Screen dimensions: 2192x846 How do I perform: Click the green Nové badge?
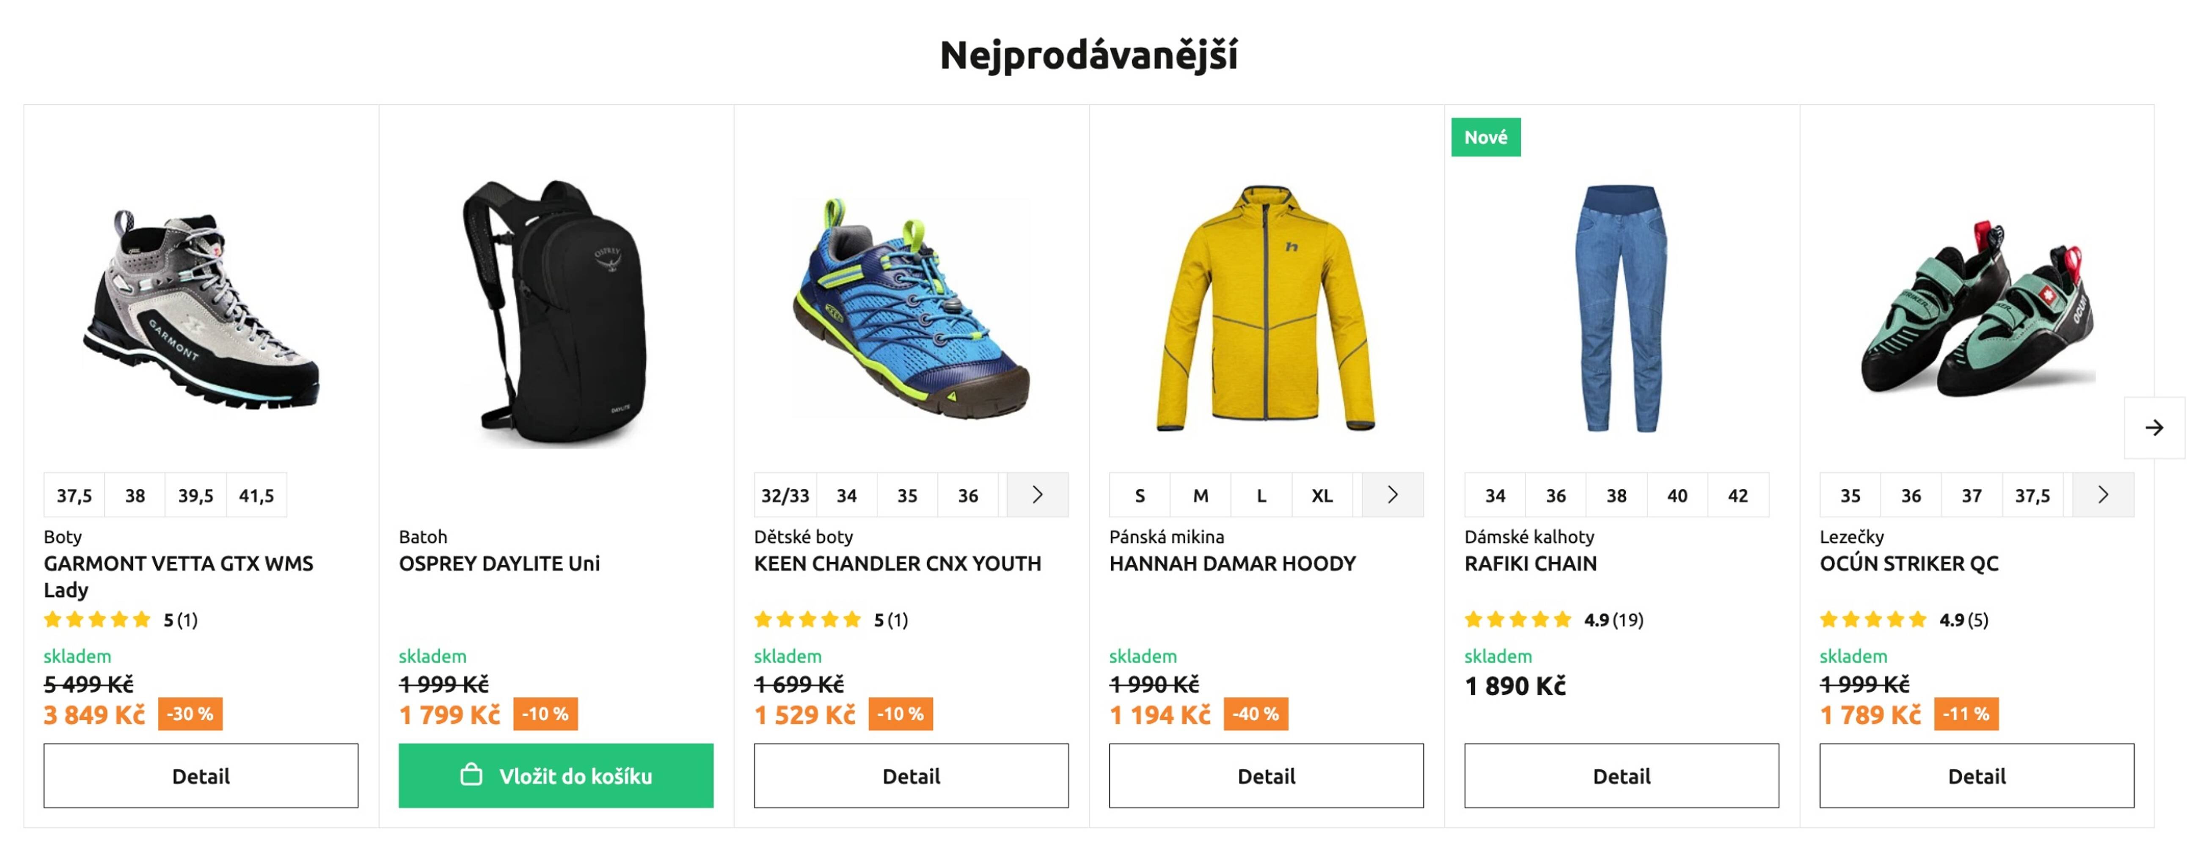[1485, 137]
